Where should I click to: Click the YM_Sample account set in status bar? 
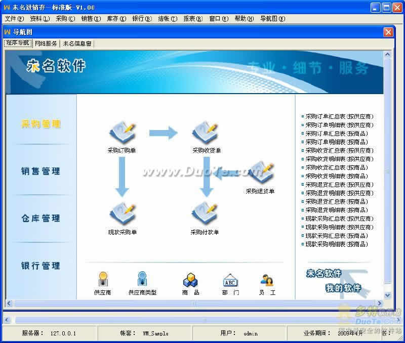(155, 333)
